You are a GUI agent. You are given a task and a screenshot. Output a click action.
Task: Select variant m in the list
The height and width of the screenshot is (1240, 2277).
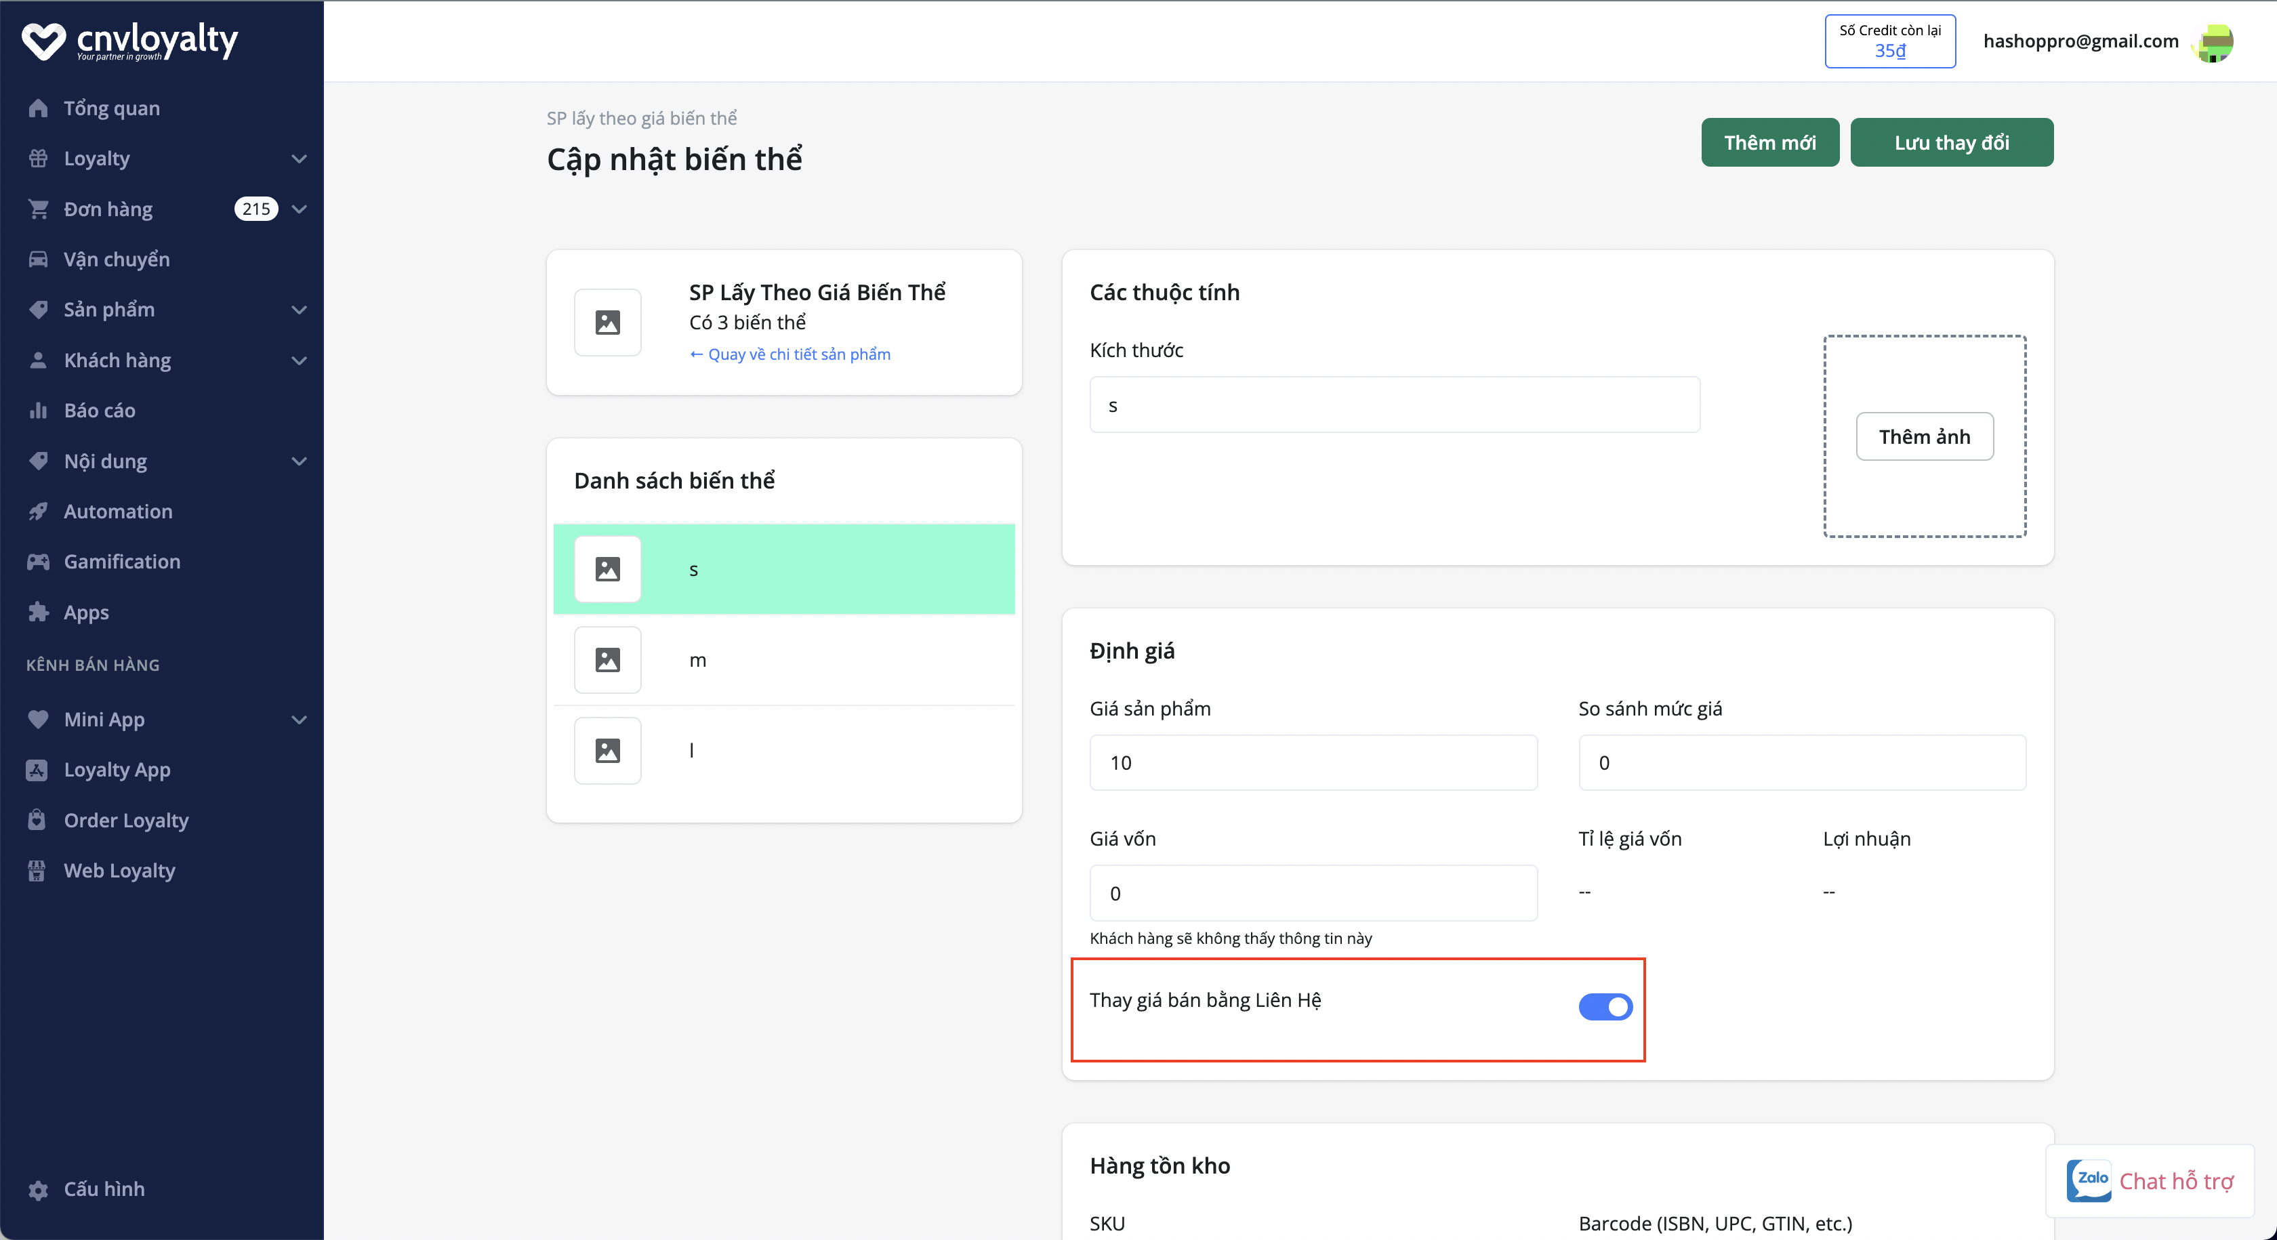click(784, 659)
